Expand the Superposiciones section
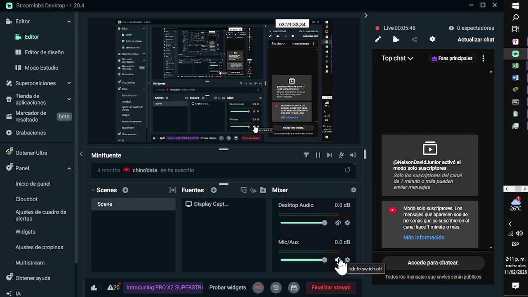This screenshot has height=297, width=528. 69,83
